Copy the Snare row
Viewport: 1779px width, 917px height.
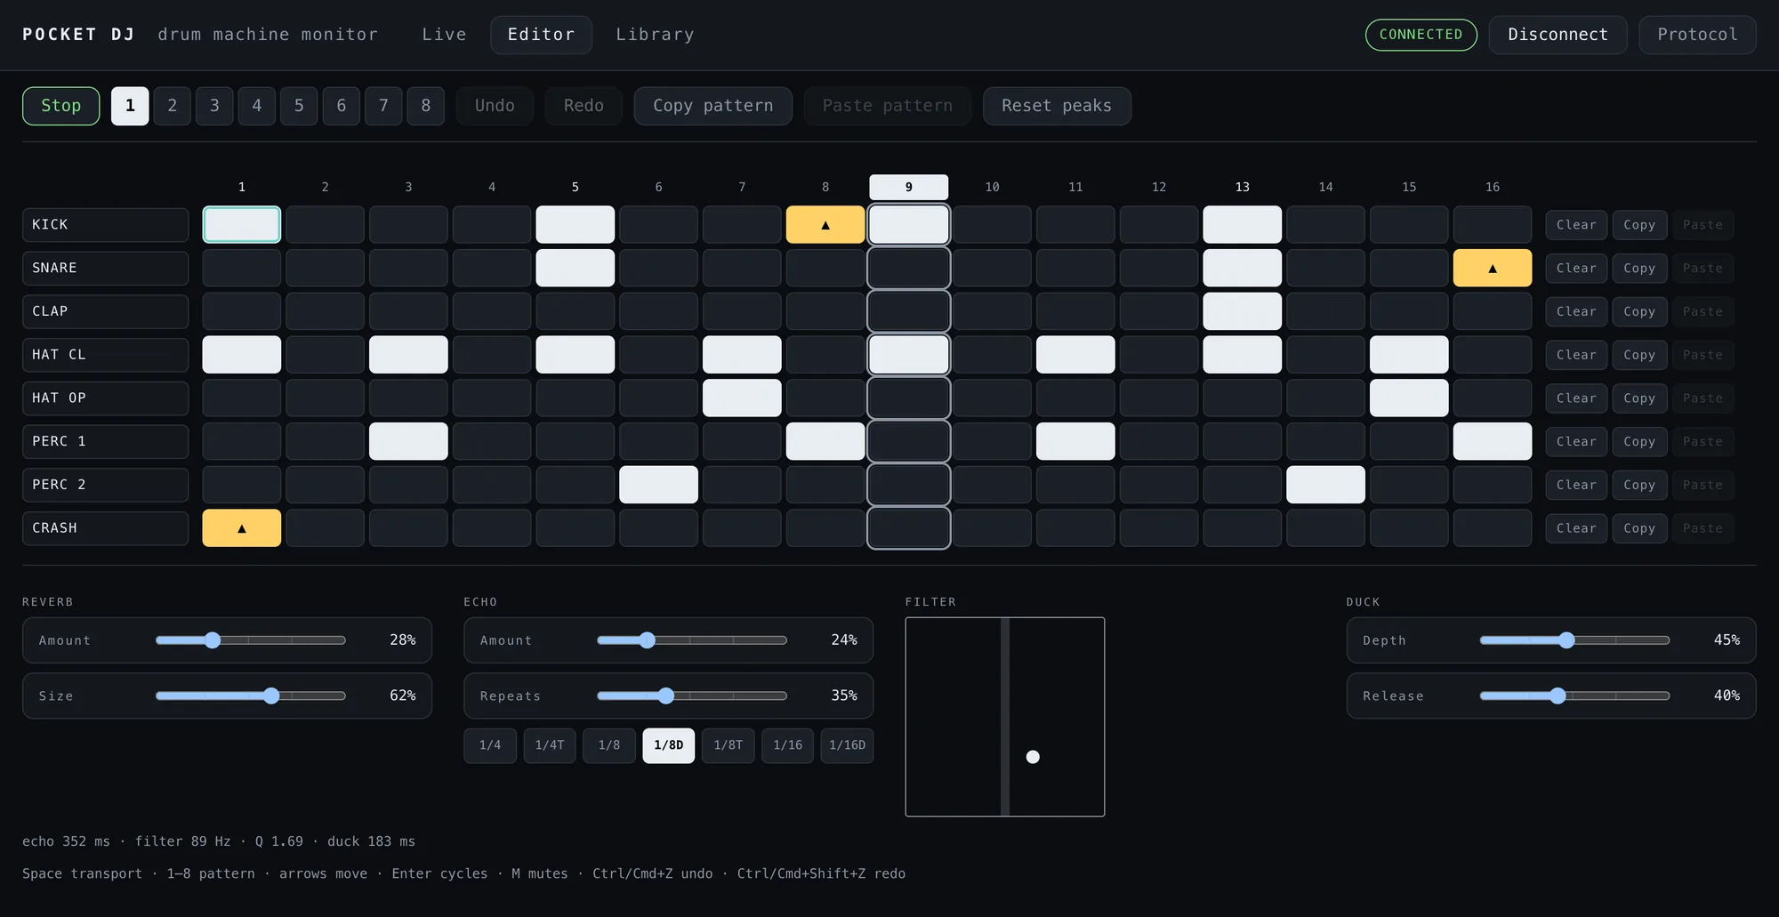click(1638, 268)
